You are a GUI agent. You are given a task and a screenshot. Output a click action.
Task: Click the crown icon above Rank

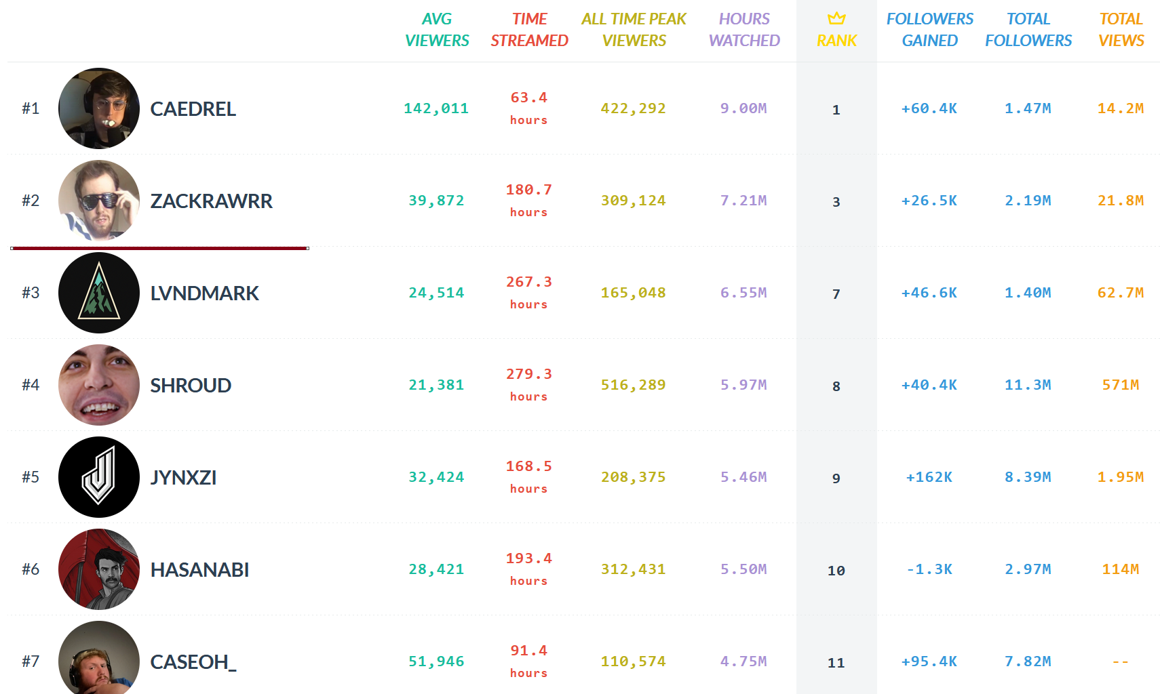point(836,18)
